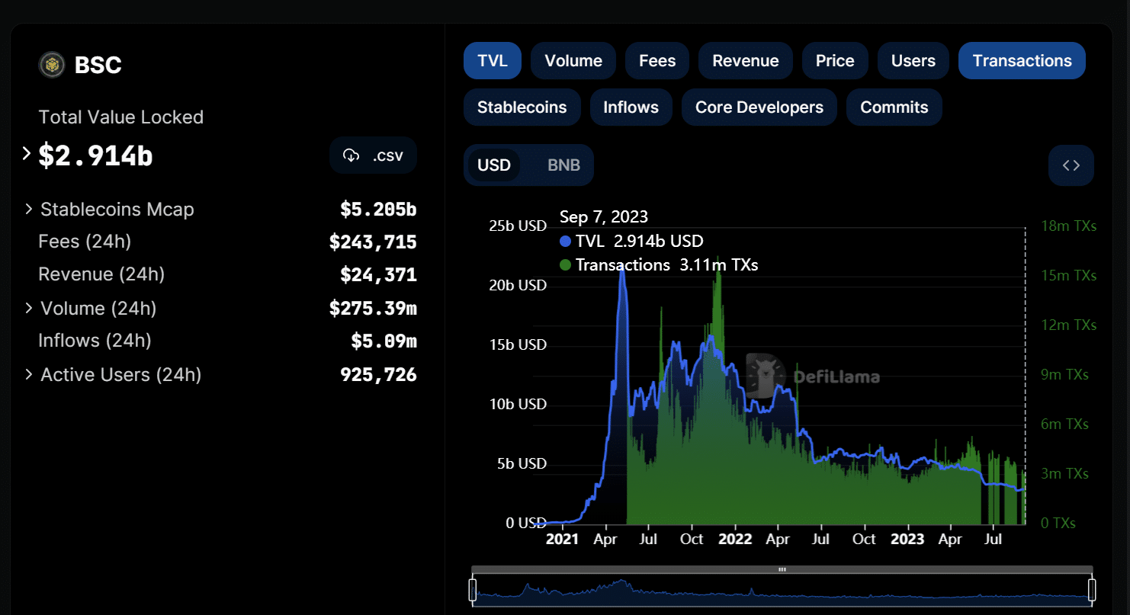The width and height of the screenshot is (1130, 615).
Task: Switch chart denomination to USD
Action: (x=494, y=165)
